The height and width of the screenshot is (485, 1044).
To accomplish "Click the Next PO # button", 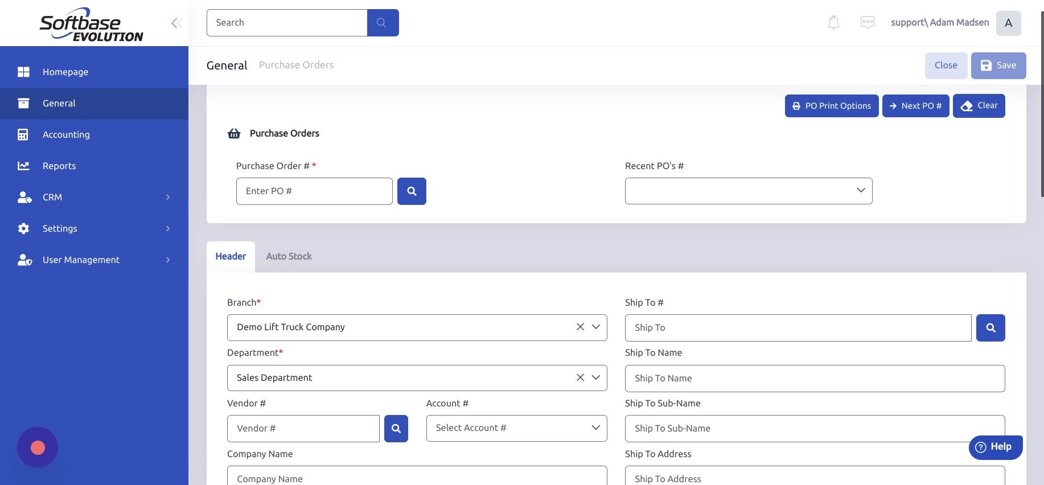I will pos(915,106).
